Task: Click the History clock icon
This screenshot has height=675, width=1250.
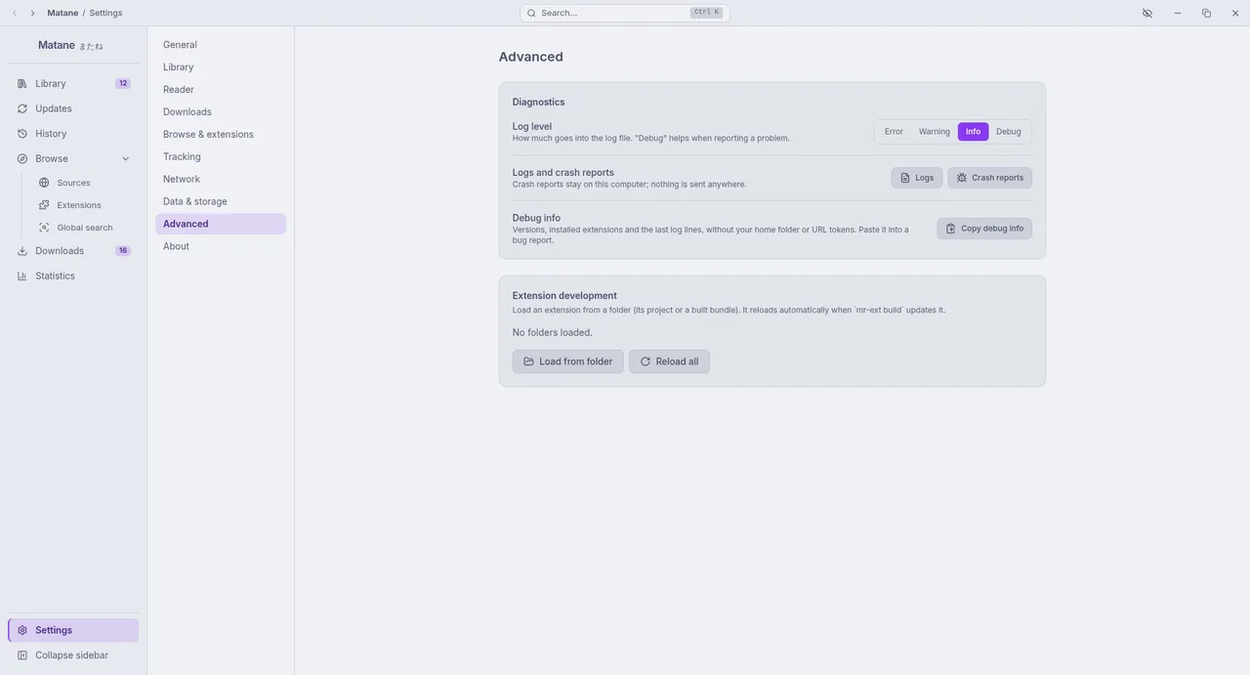Action: point(22,134)
